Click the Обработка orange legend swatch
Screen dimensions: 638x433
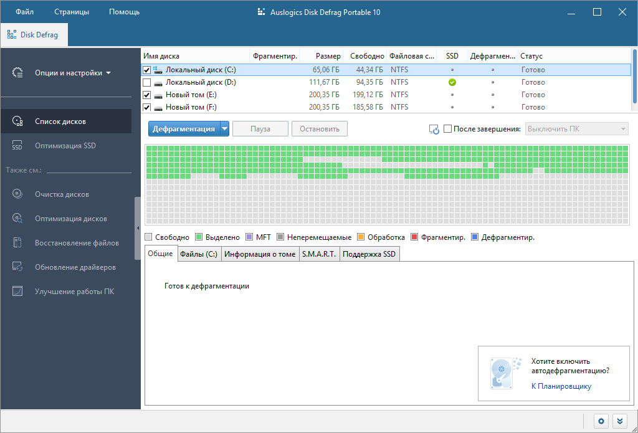[361, 237]
